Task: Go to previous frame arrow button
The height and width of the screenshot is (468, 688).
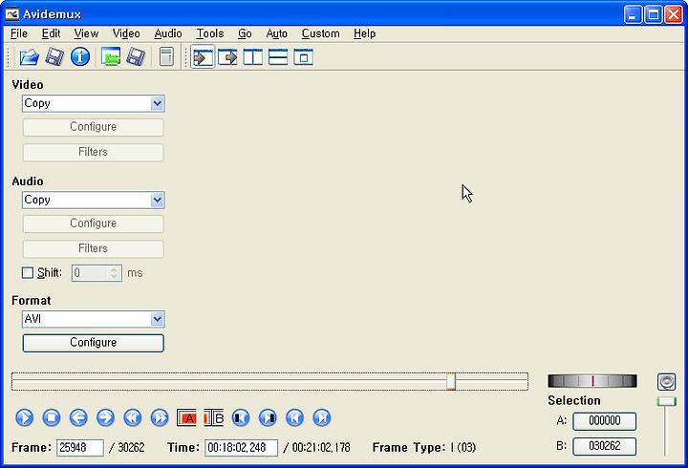Action: coord(78,417)
